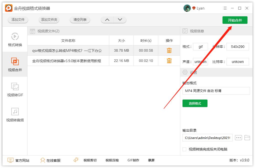This screenshot has width=255, height=168.
Task: Click the output directory path field
Action: click(x=207, y=138)
